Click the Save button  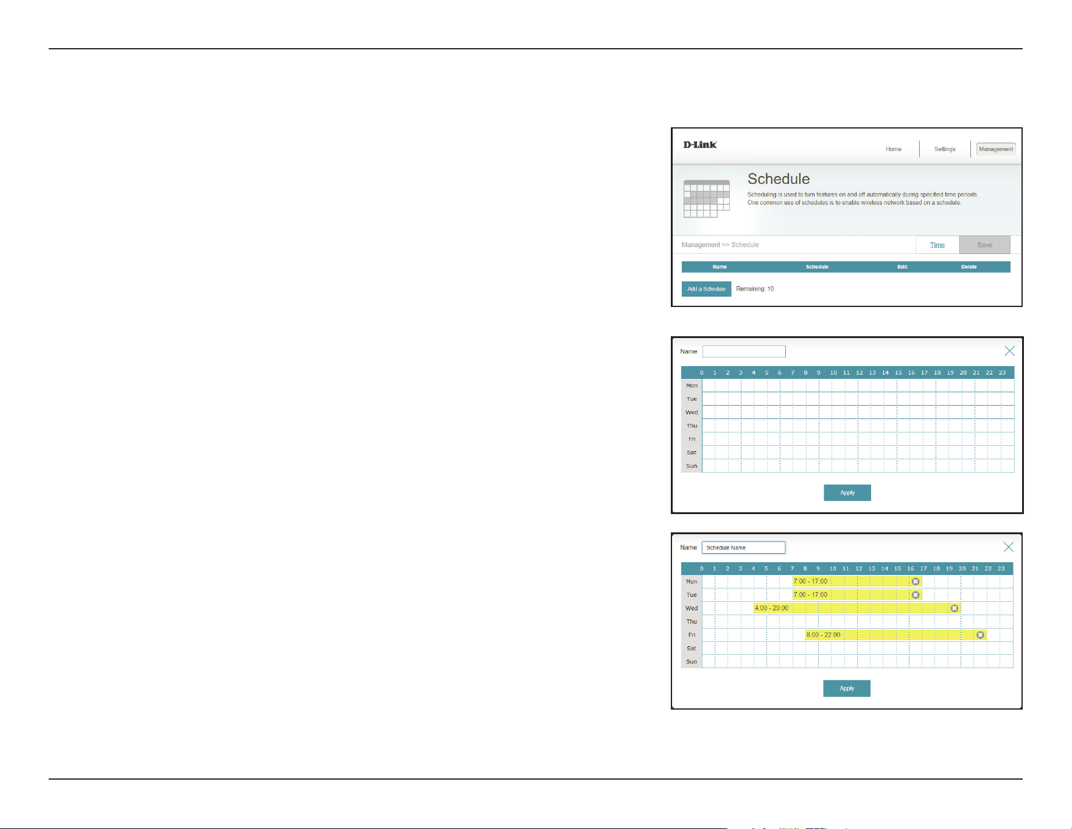point(984,245)
